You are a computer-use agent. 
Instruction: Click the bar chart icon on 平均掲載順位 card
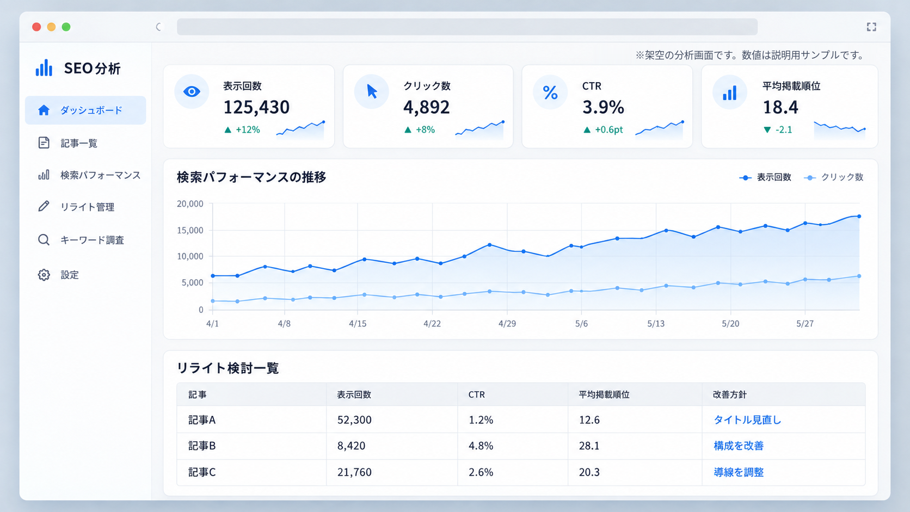730,92
